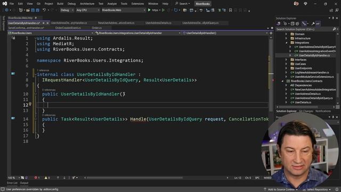Pin the Solution Explorer panel

[x=333, y=18]
